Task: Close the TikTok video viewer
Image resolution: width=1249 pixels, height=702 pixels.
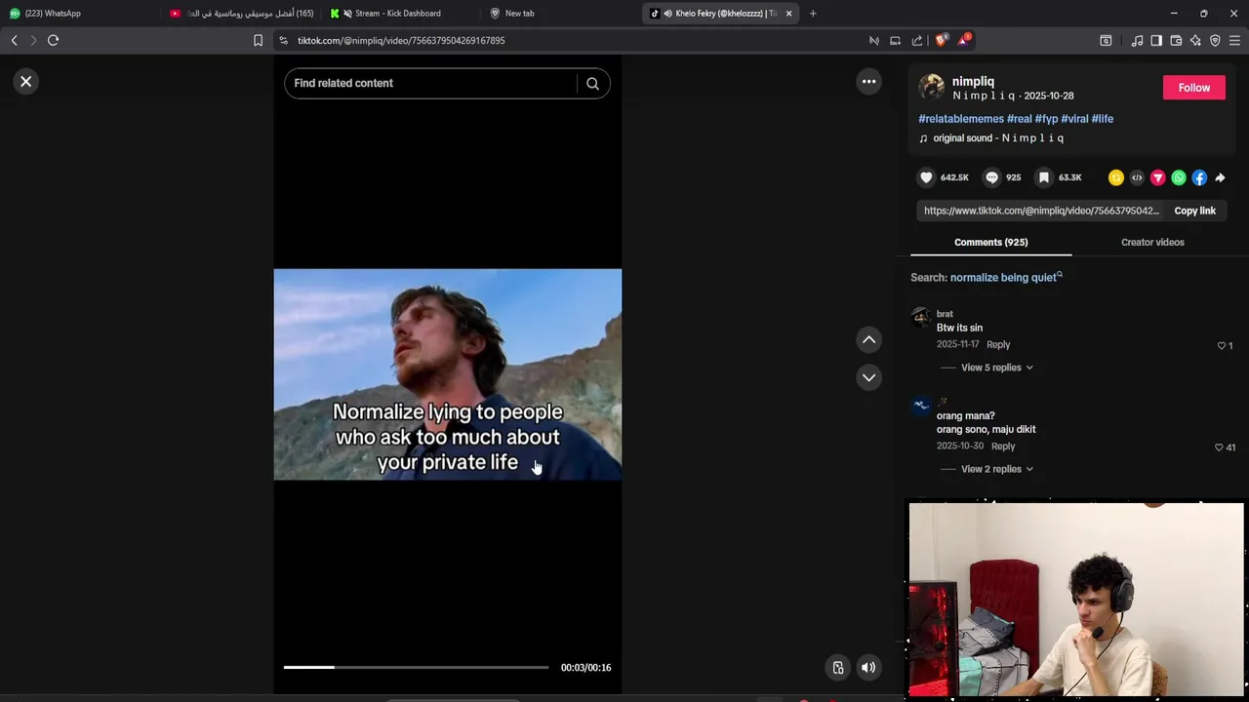Action: coord(26,82)
